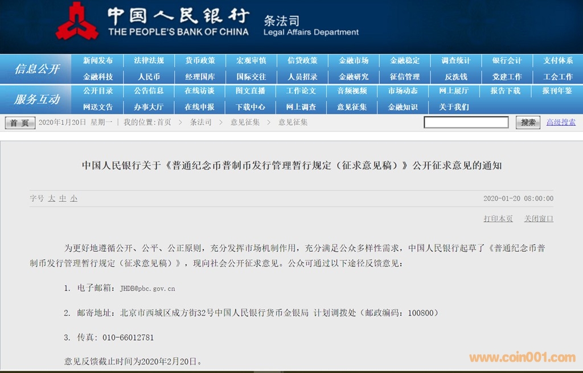Click the 首页 home button

tap(20, 123)
